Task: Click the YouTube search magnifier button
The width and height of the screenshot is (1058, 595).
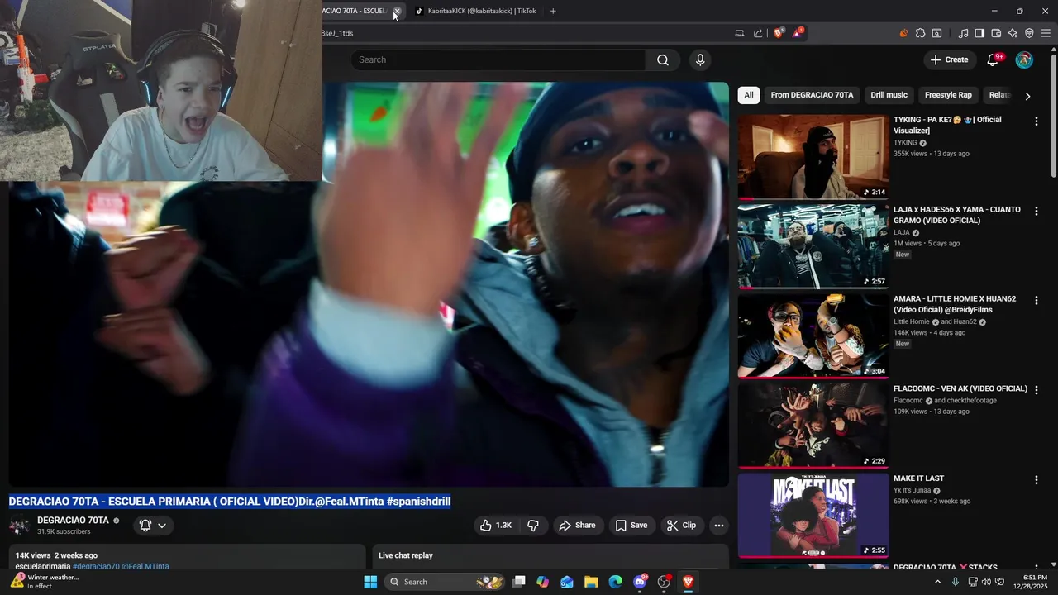Action: [663, 59]
